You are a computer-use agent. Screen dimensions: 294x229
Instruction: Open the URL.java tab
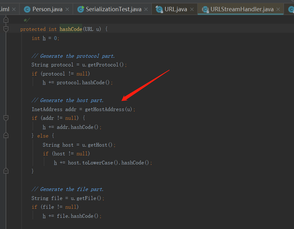[176, 9]
